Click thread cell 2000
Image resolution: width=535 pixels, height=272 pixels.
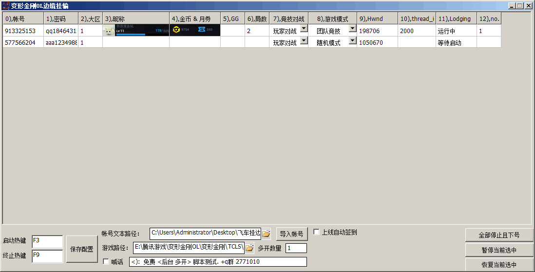pos(417,31)
